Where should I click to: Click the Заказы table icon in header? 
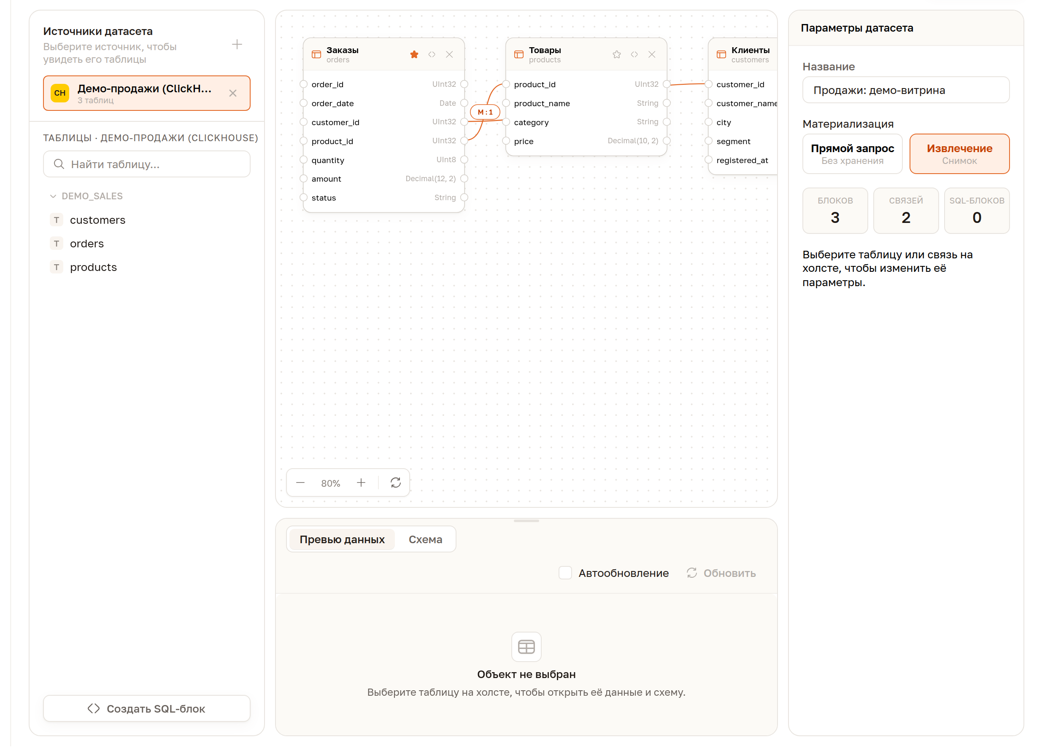[316, 54]
